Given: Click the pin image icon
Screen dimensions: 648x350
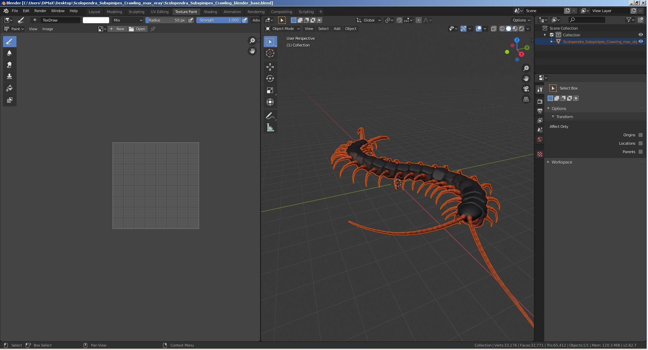Looking at the screenshot, I should coord(153,29).
